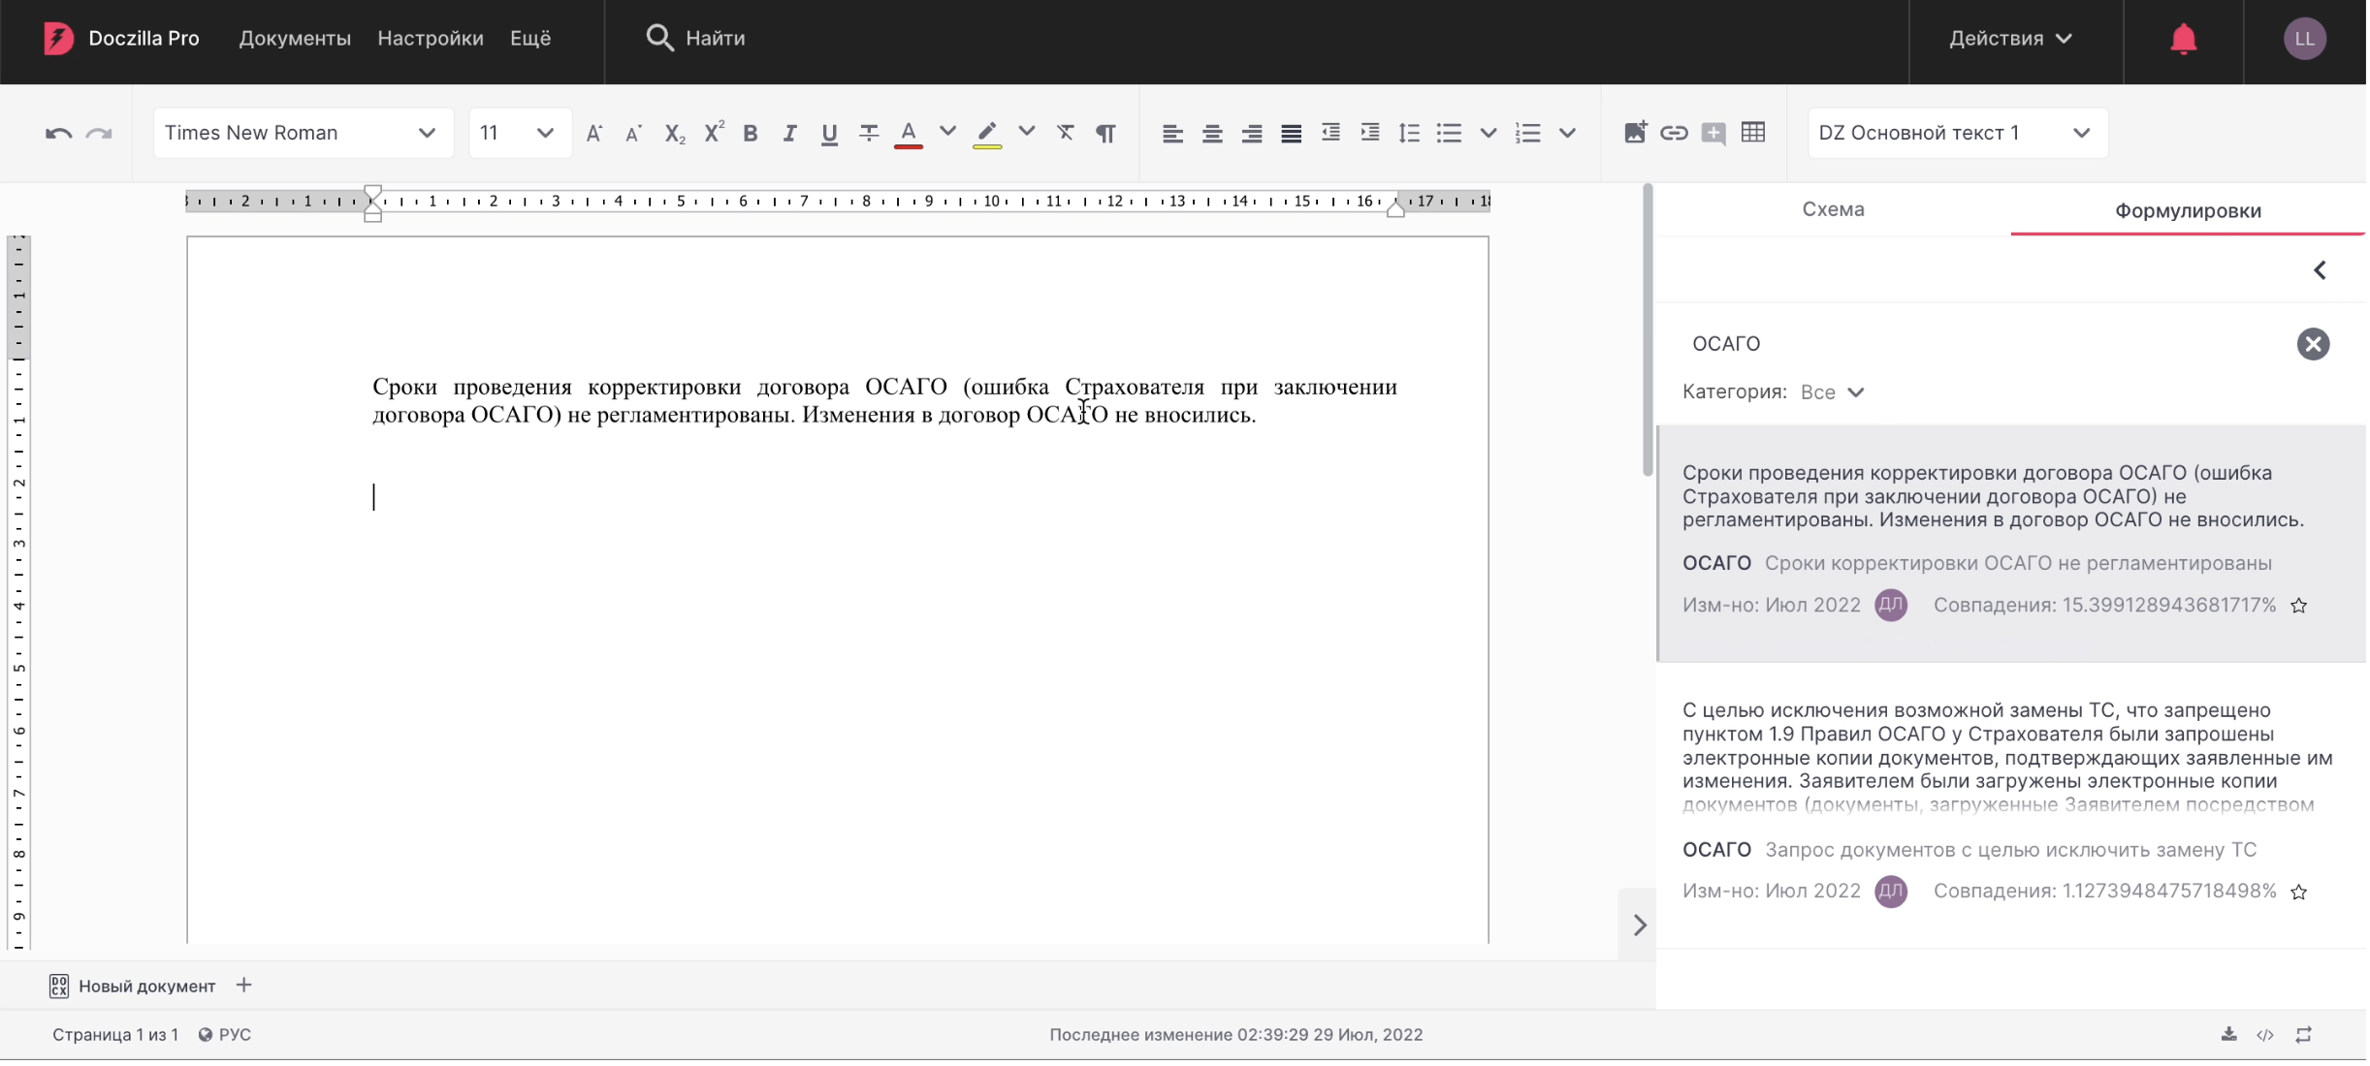Open the DZ Основной текст 1 style list

tap(1957, 133)
